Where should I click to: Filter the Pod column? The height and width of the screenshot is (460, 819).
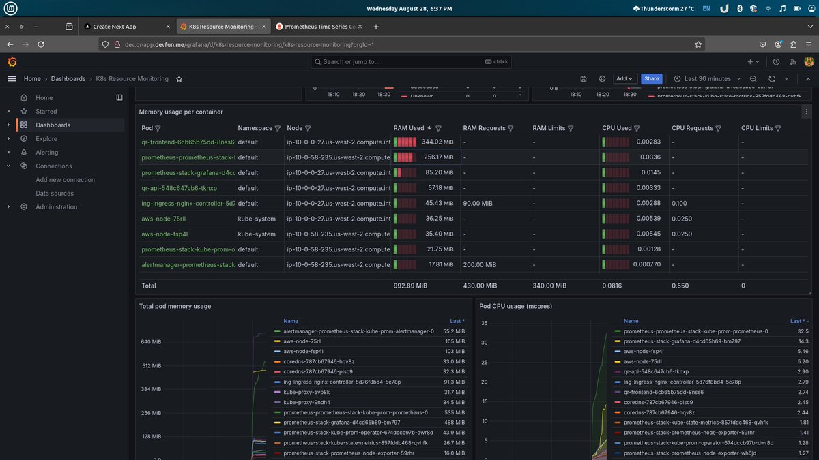[x=158, y=128]
